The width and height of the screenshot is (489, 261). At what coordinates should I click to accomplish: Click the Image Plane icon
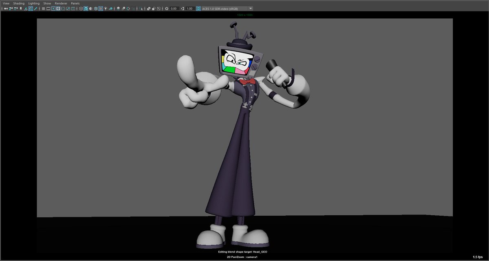coord(26,9)
